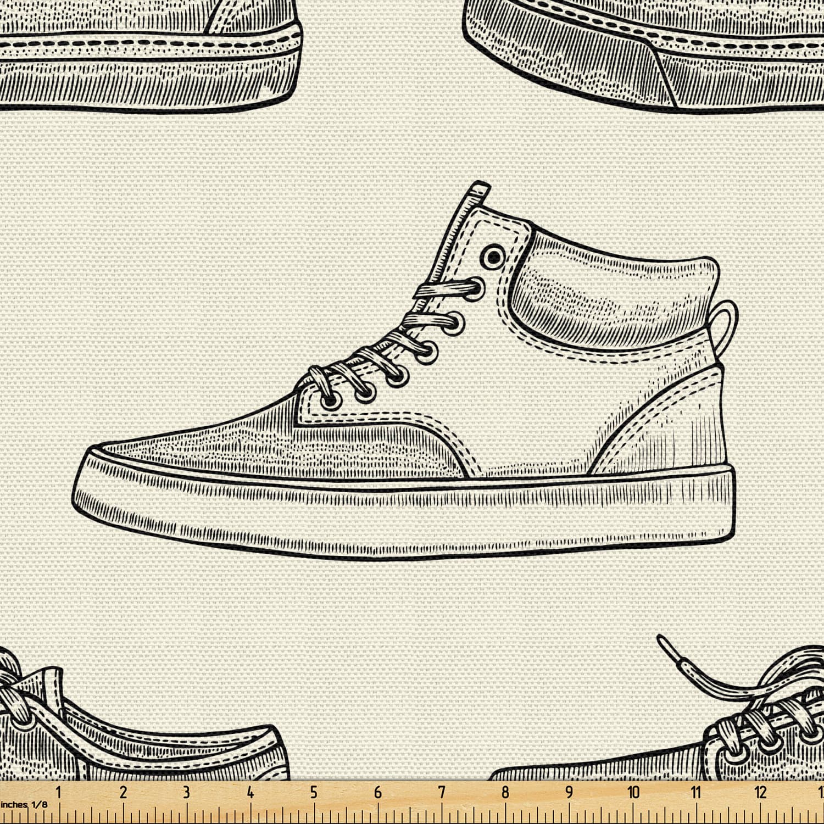Click the number 1 on the ruler
Image resolution: width=824 pixels, height=824 pixels.
59,792
